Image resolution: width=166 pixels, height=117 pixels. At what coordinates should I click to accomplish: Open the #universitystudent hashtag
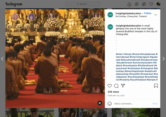point(142,63)
